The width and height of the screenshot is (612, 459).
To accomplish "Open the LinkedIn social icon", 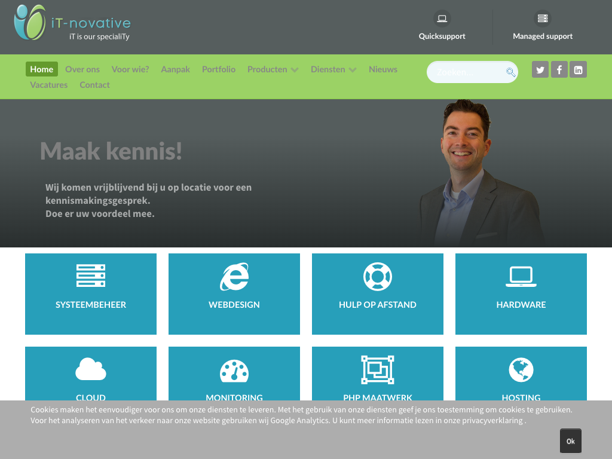I will pos(578,69).
